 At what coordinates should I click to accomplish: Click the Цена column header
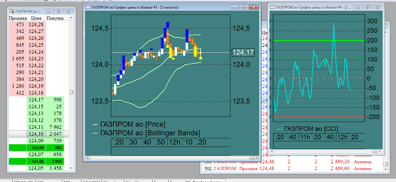tap(36, 18)
